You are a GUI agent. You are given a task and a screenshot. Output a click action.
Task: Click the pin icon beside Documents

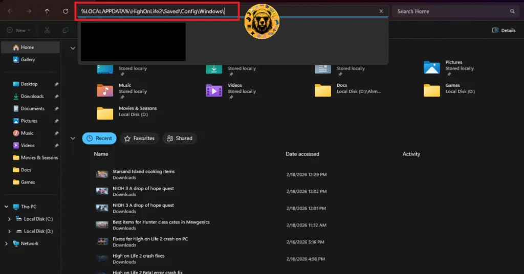coord(56,109)
